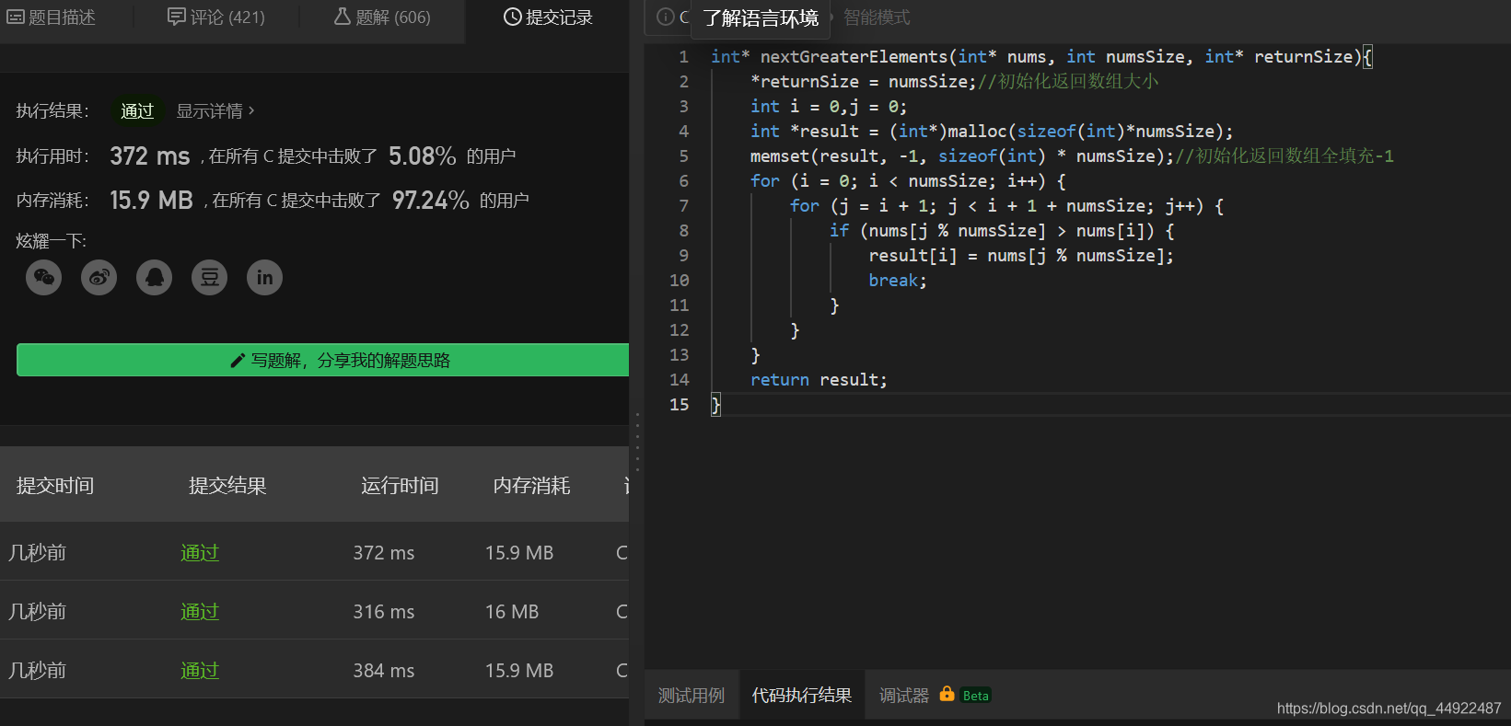Switch to the 测试用例 tab
Image resolution: width=1511 pixels, height=726 pixels.
point(692,696)
